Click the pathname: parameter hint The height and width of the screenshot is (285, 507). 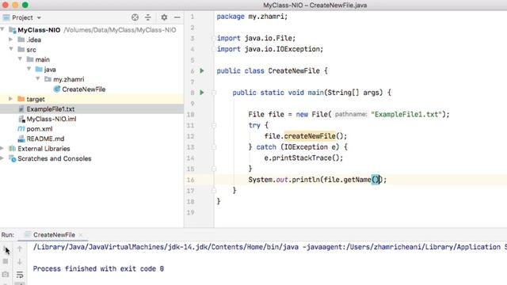(351, 114)
